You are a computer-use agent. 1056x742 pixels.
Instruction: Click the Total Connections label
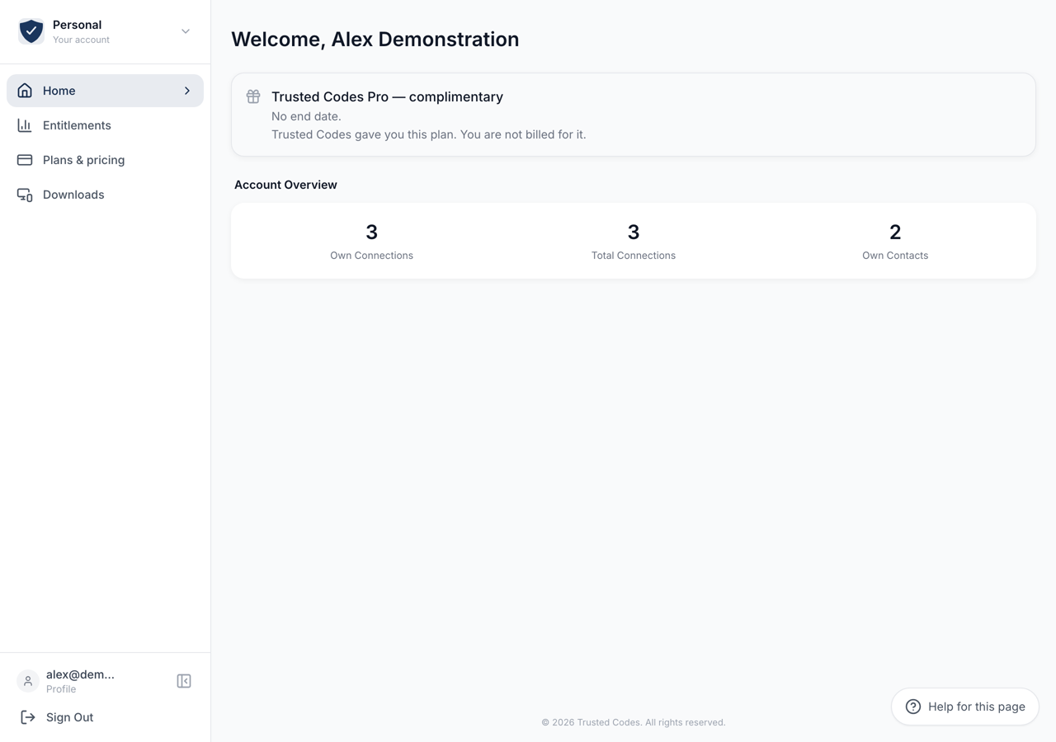pos(634,256)
